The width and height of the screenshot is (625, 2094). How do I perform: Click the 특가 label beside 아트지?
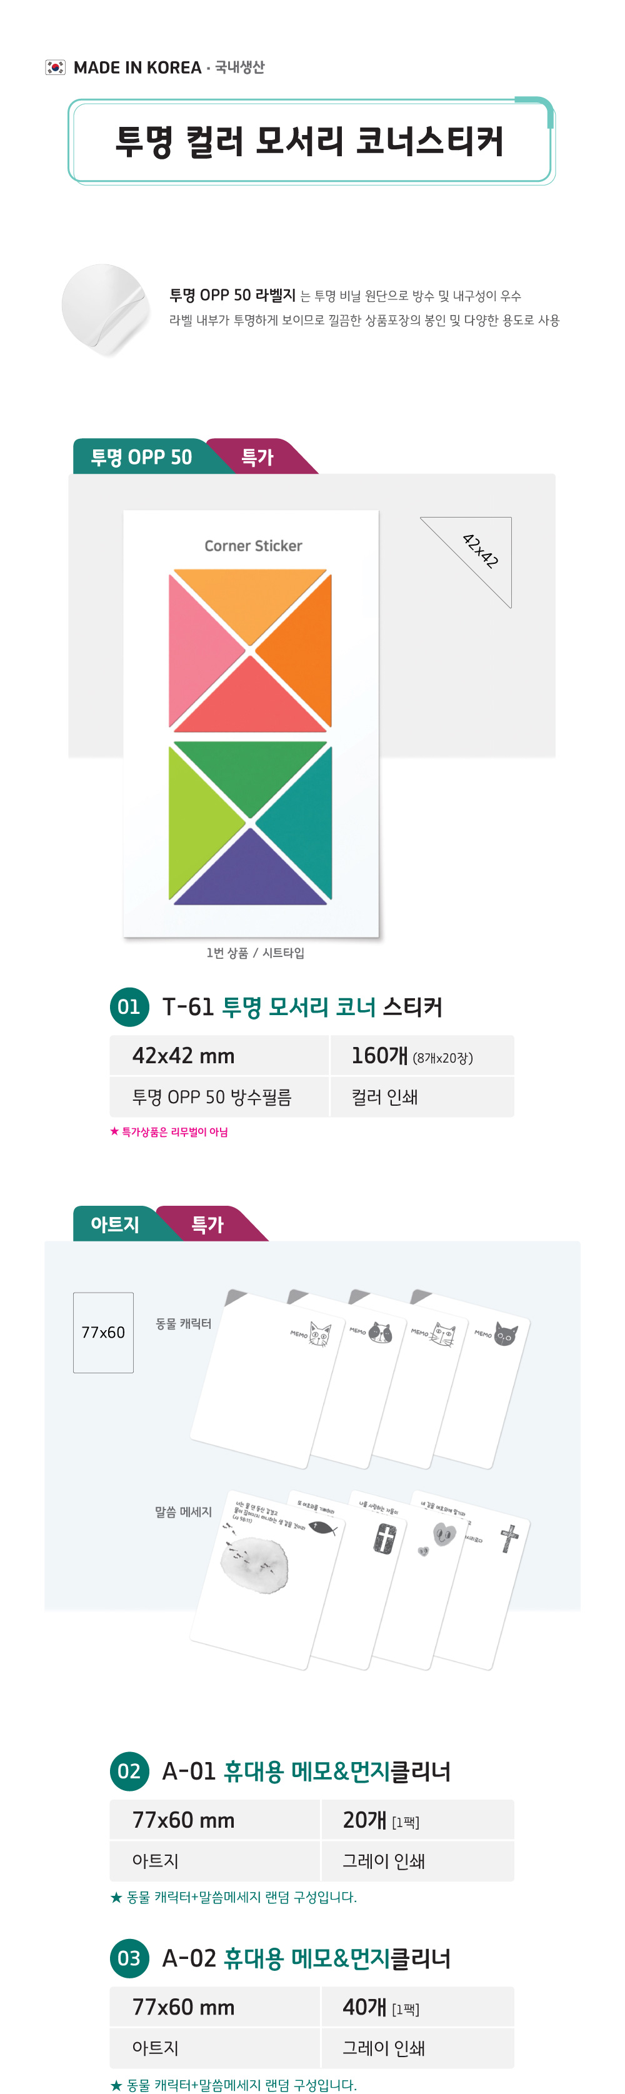(x=208, y=1225)
